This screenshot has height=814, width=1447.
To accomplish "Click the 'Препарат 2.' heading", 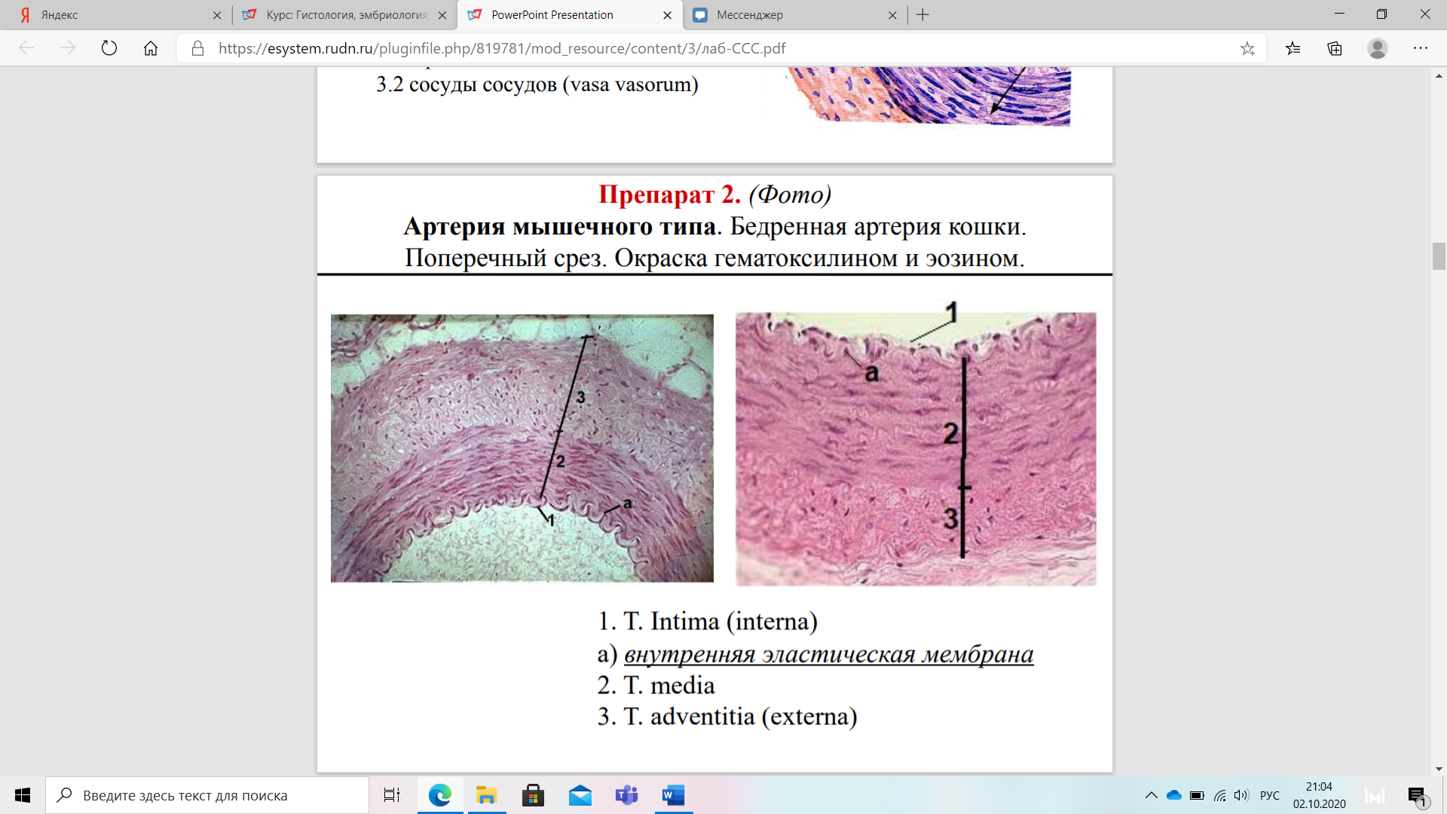I will pyautogui.click(x=669, y=194).
